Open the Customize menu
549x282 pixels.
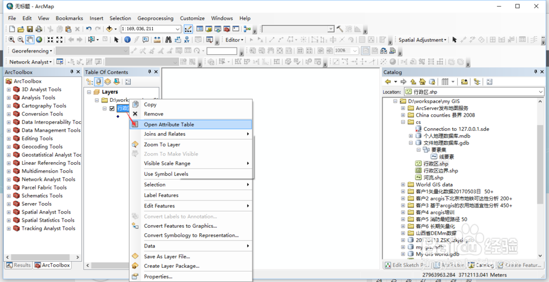(x=192, y=18)
